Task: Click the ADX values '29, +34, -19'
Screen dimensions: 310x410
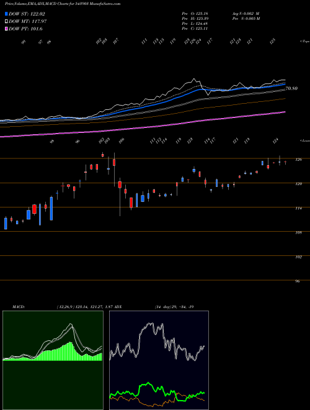Action: [x=183, y=307]
